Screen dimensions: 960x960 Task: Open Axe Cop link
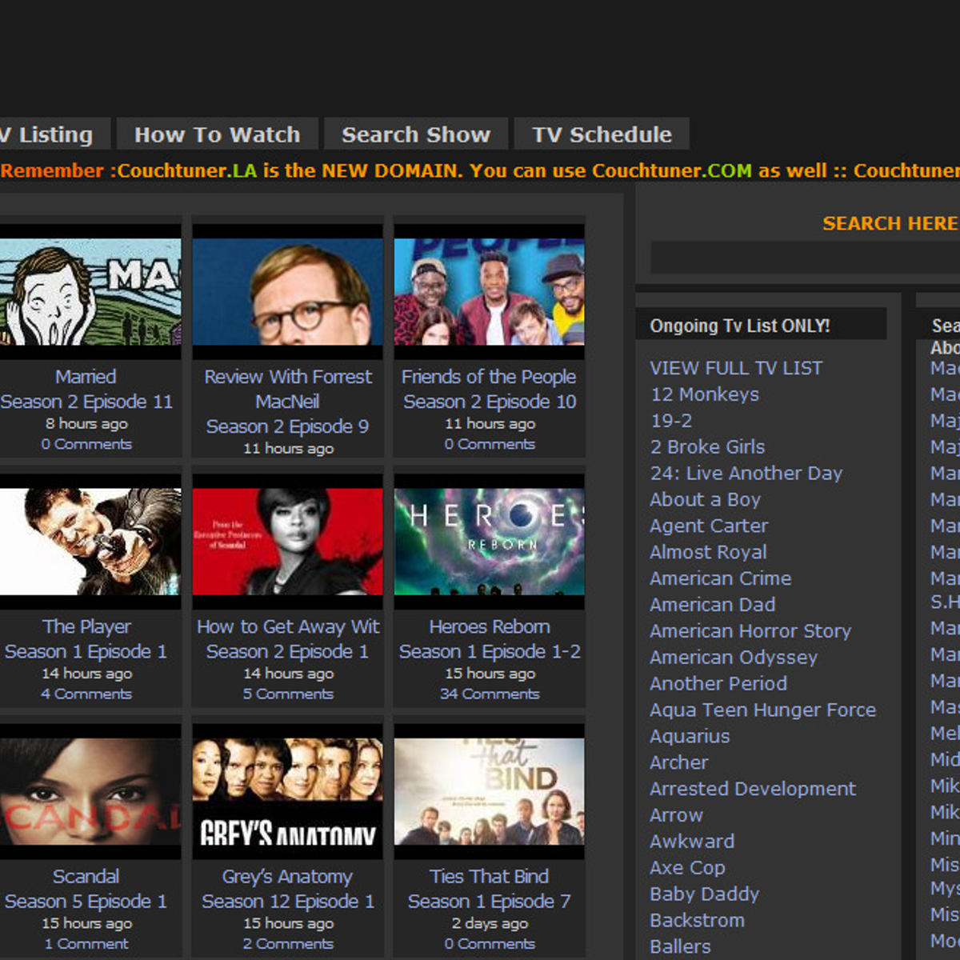pyautogui.click(x=687, y=868)
